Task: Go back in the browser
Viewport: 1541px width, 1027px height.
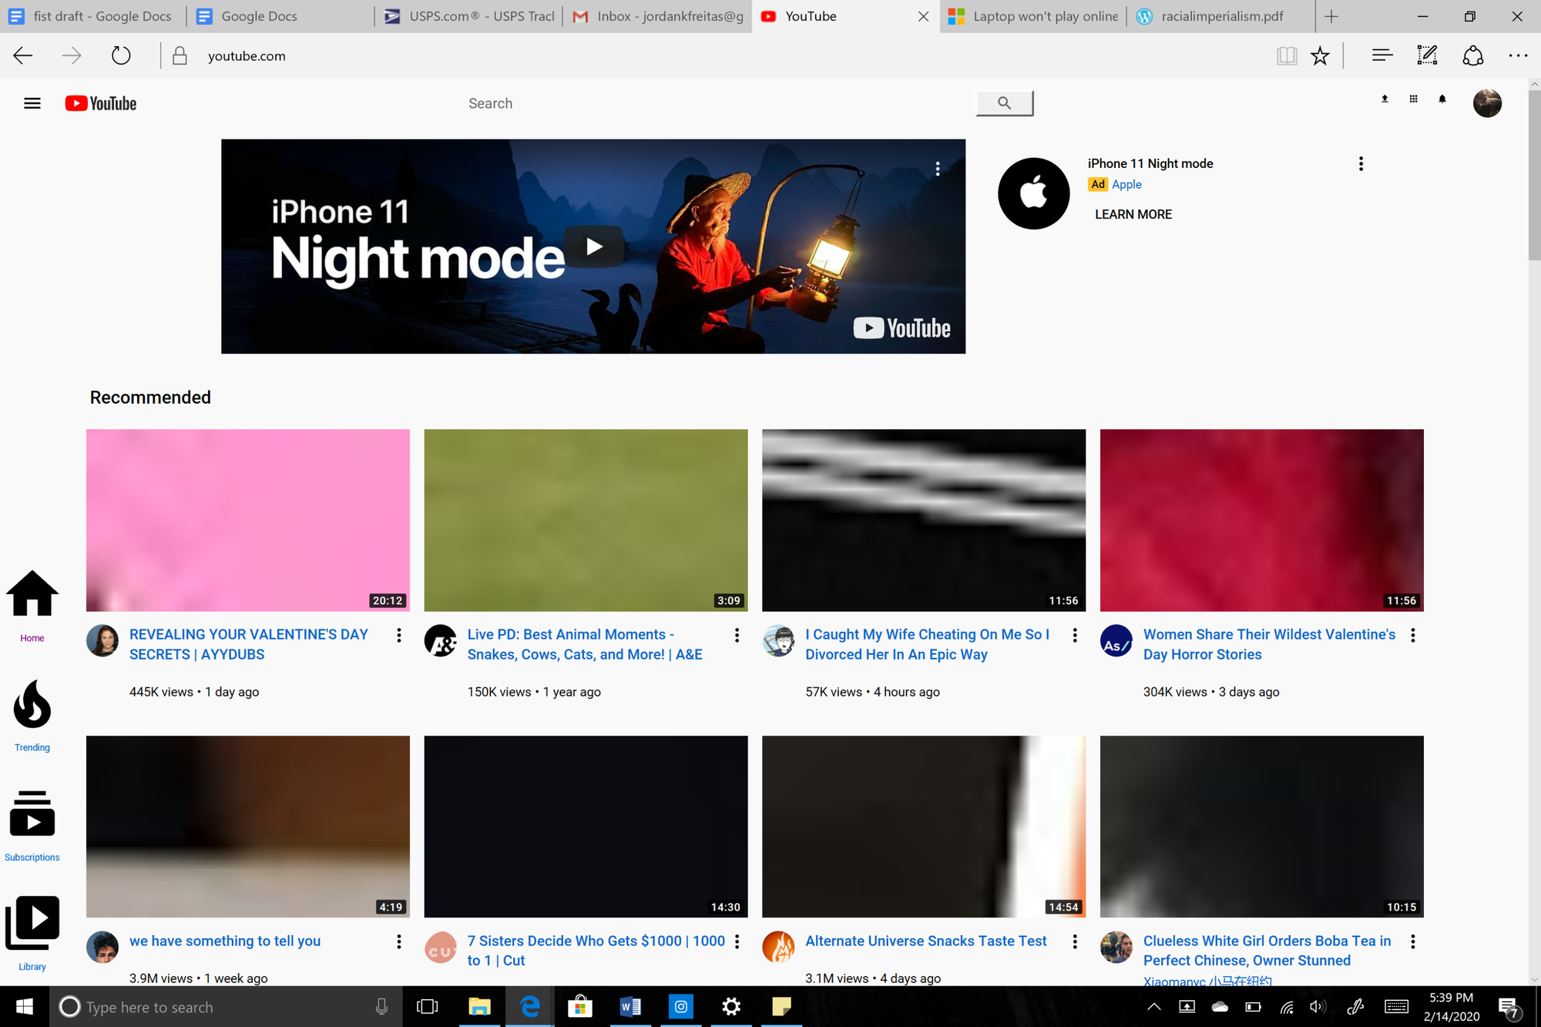Action: [x=23, y=55]
